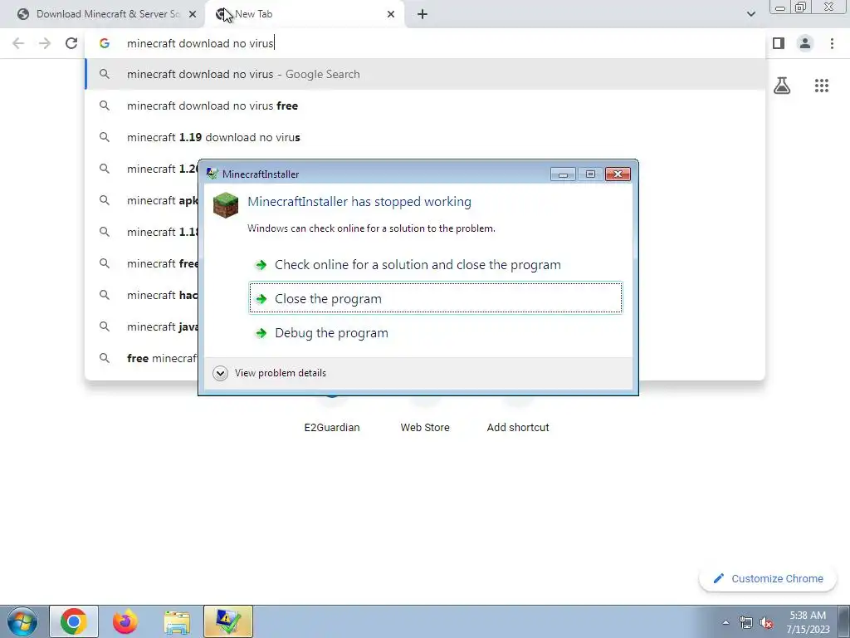This screenshot has width=850, height=638.
Task: Open the clock showing 5:38 AM
Action: pos(808,622)
